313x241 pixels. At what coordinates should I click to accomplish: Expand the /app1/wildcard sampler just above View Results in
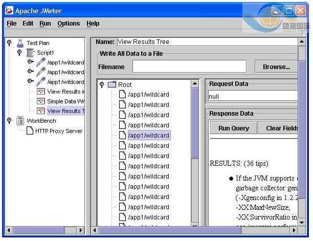click(x=30, y=81)
